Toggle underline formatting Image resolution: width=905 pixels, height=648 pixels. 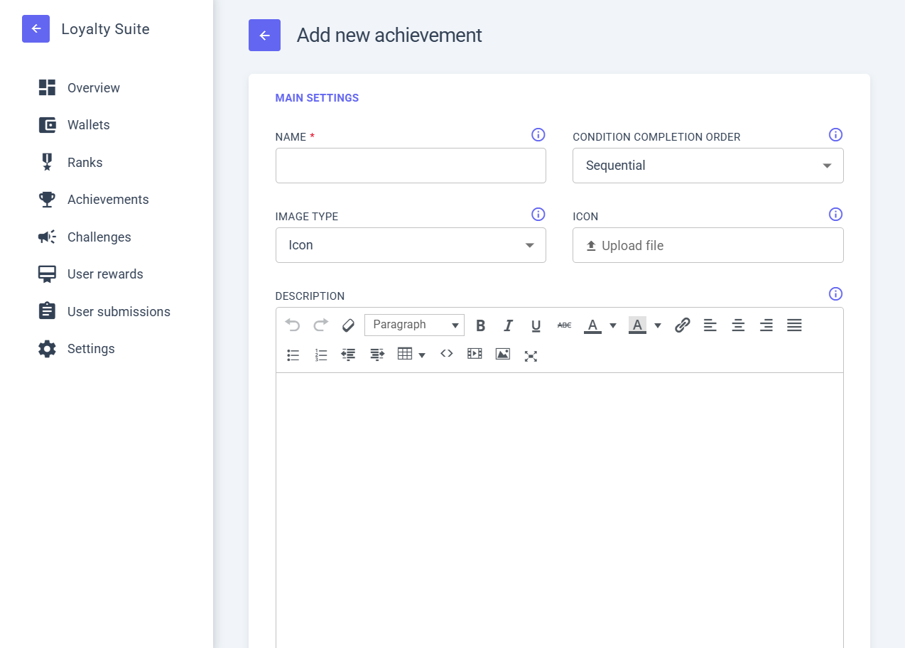(x=536, y=325)
